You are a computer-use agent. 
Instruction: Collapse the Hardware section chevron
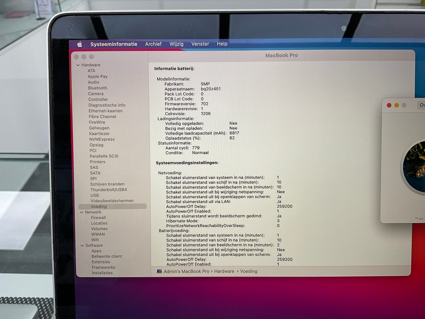pyautogui.click(x=78, y=65)
